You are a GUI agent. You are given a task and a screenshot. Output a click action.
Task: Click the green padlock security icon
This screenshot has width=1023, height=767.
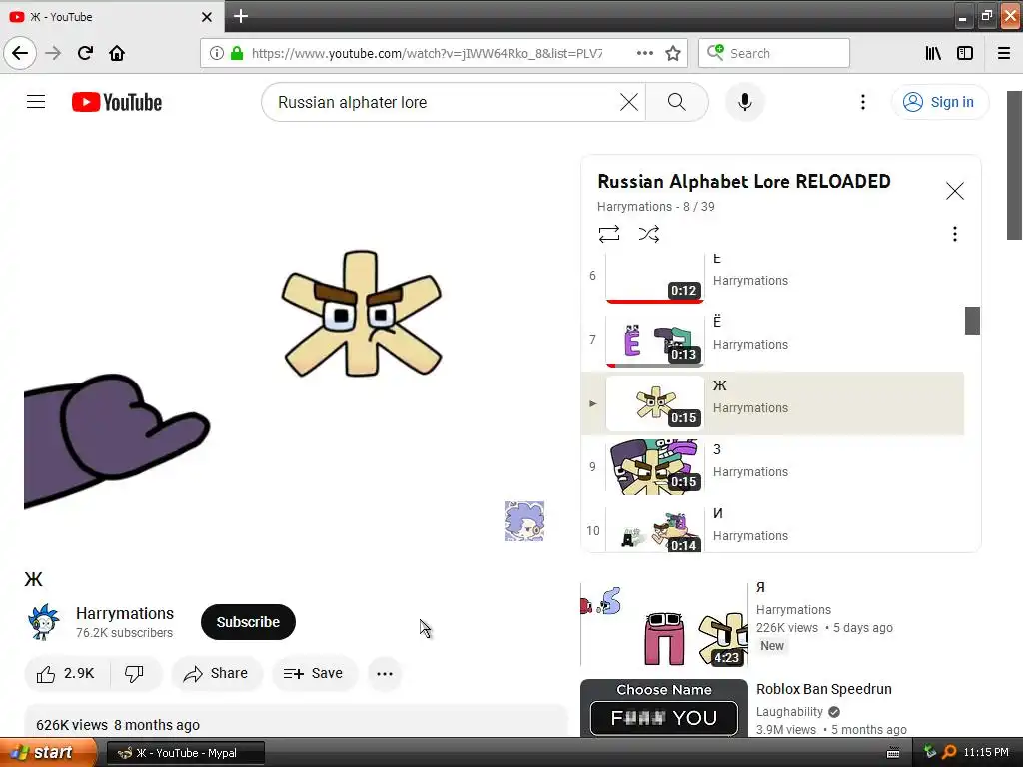237,53
